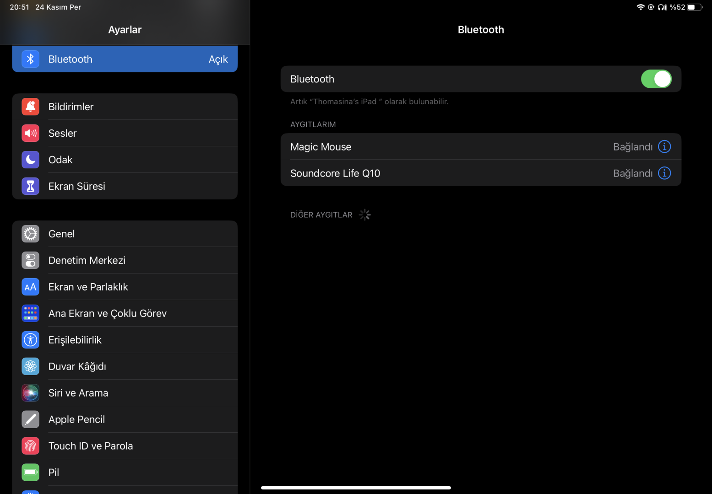Screen dimensions: 712x494
Task: Click the Bildirimler bell icon
Action: pos(31,107)
